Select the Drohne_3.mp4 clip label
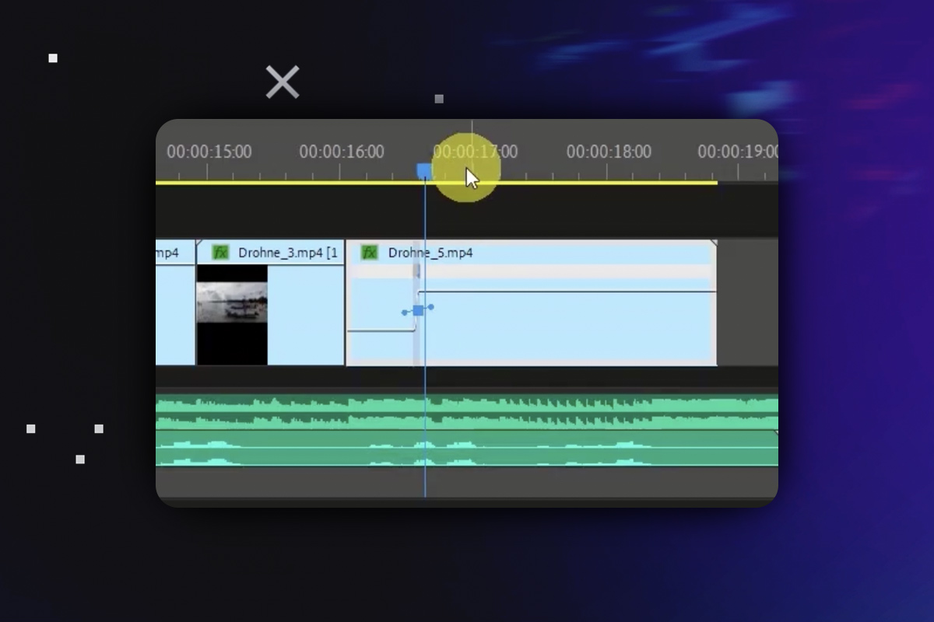934x622 pixels. click(288, 253)
